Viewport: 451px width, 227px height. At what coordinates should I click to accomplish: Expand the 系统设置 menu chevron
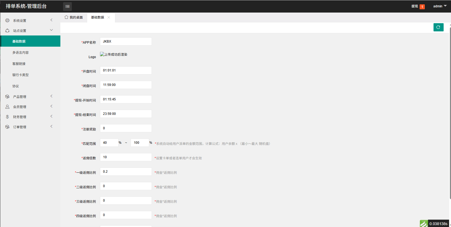tap(51, 20)
